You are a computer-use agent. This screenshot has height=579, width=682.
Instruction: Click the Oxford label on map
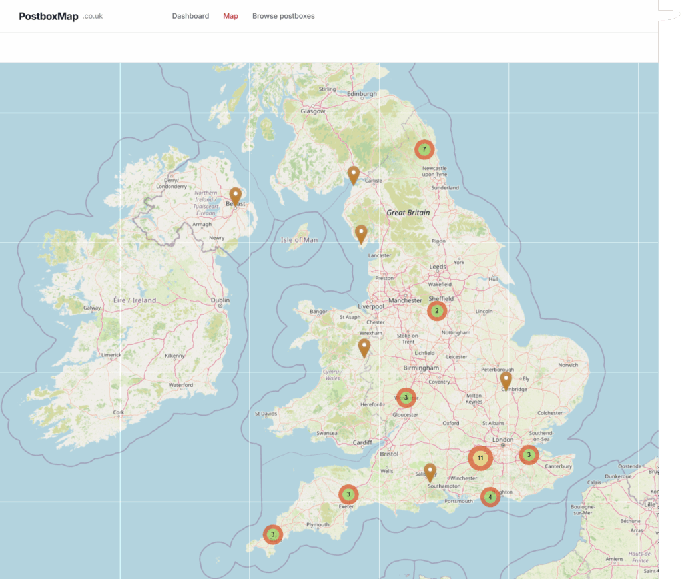click(451, 423)
